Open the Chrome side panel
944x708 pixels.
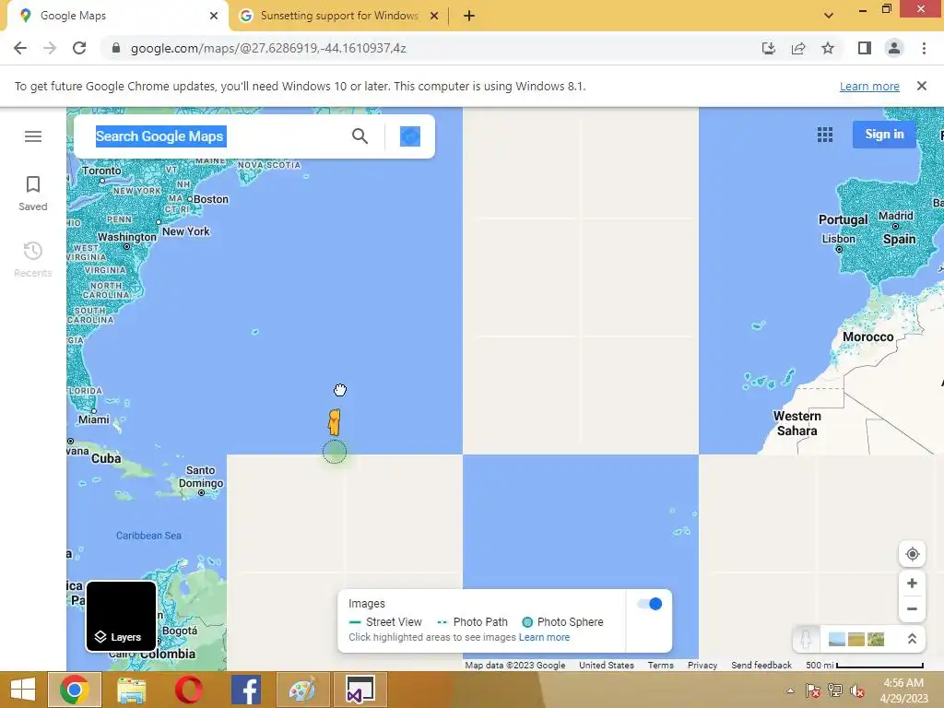(x=865, y=48)
